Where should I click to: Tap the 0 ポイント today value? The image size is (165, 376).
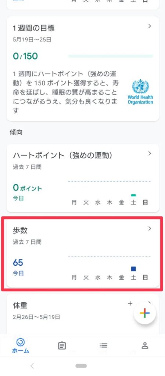coord(27,188)
